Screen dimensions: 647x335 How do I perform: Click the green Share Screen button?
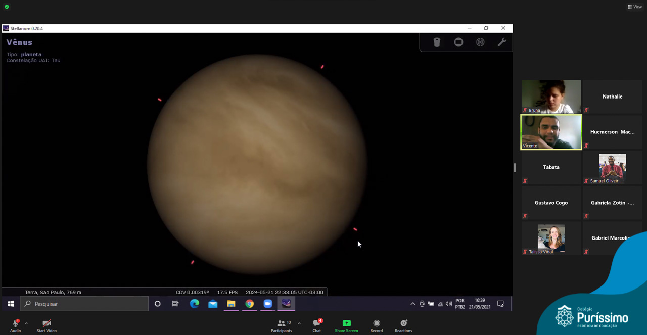tap(346, 325)
